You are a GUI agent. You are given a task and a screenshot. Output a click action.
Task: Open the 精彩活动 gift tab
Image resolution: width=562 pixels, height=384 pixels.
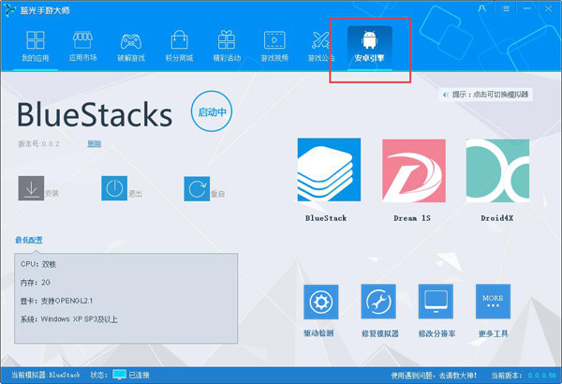[x=227, y=47]
